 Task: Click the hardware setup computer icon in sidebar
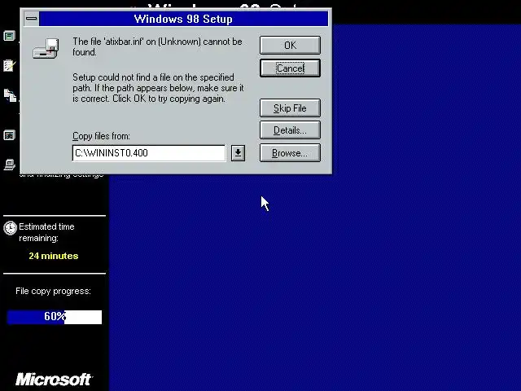(9, 165)
